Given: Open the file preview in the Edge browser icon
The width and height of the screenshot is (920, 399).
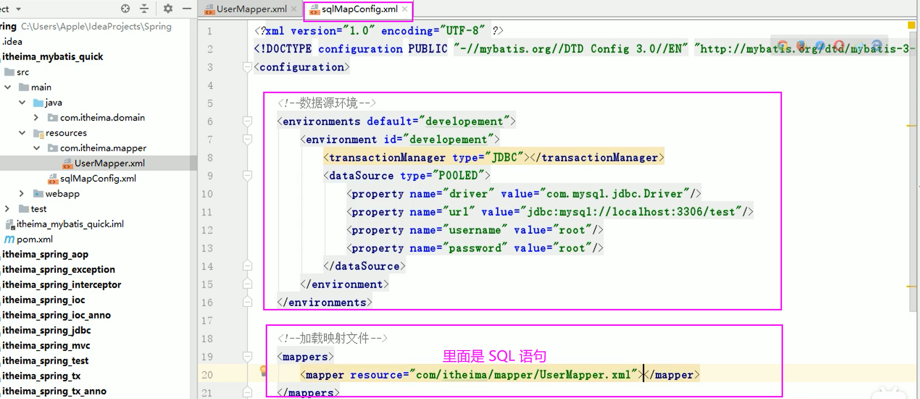Looking at the screenshot, I should pyautogui.click(x=876, y=46).
